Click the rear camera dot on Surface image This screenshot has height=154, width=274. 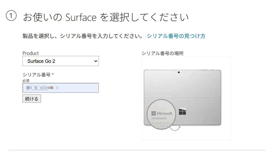[178, 72]
